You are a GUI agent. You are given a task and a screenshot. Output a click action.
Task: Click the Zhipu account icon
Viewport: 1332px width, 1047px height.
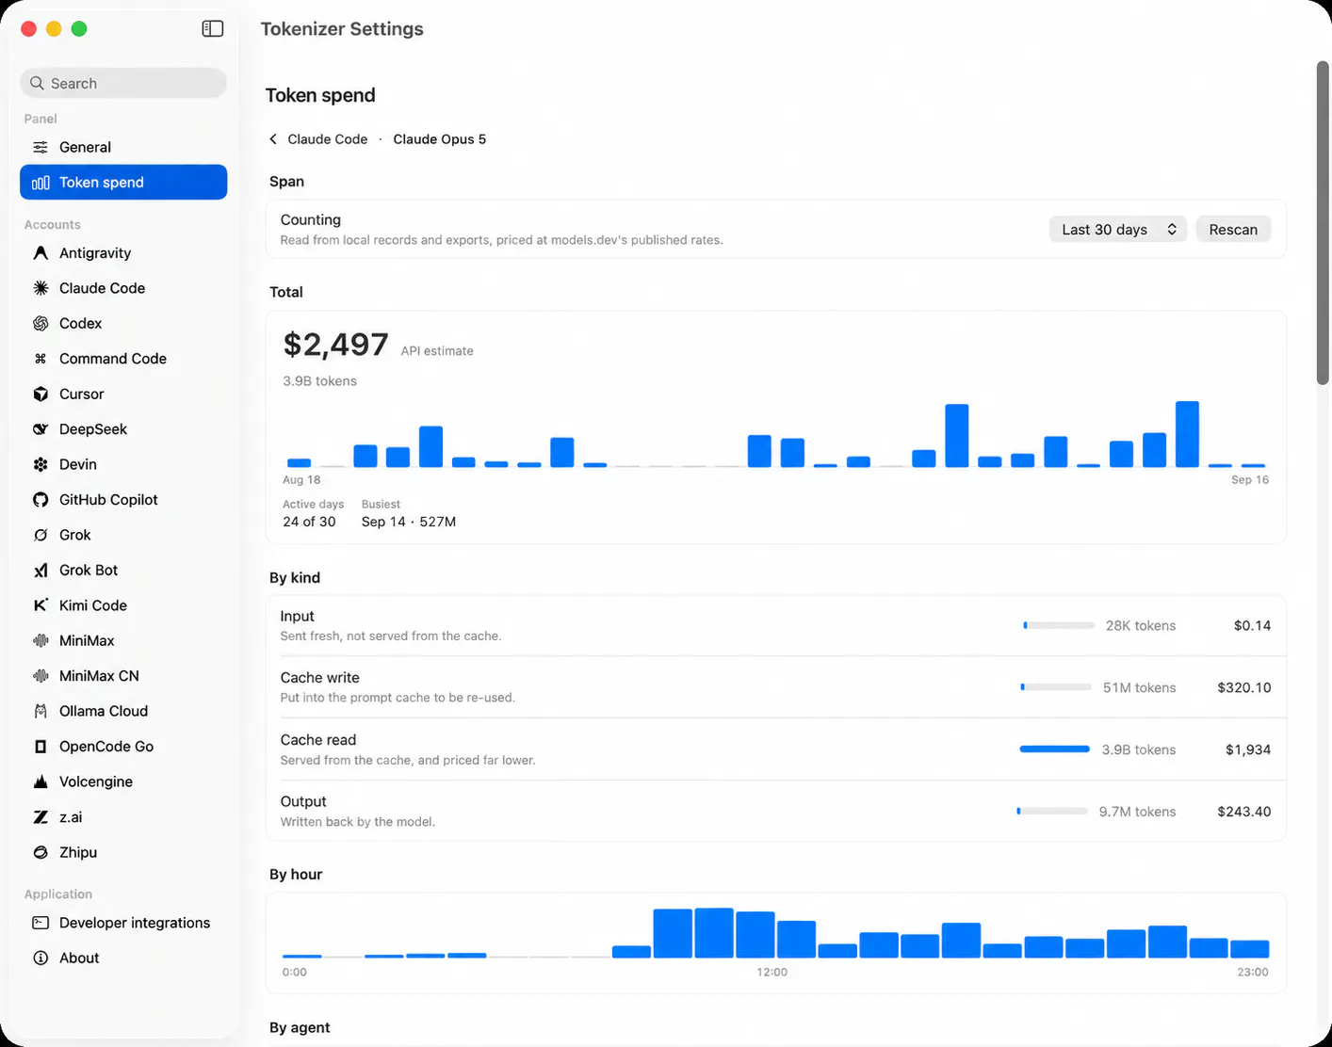point(41,852)
